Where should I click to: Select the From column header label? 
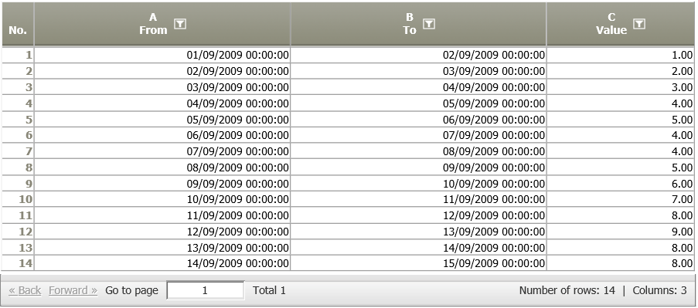(153, 30)
